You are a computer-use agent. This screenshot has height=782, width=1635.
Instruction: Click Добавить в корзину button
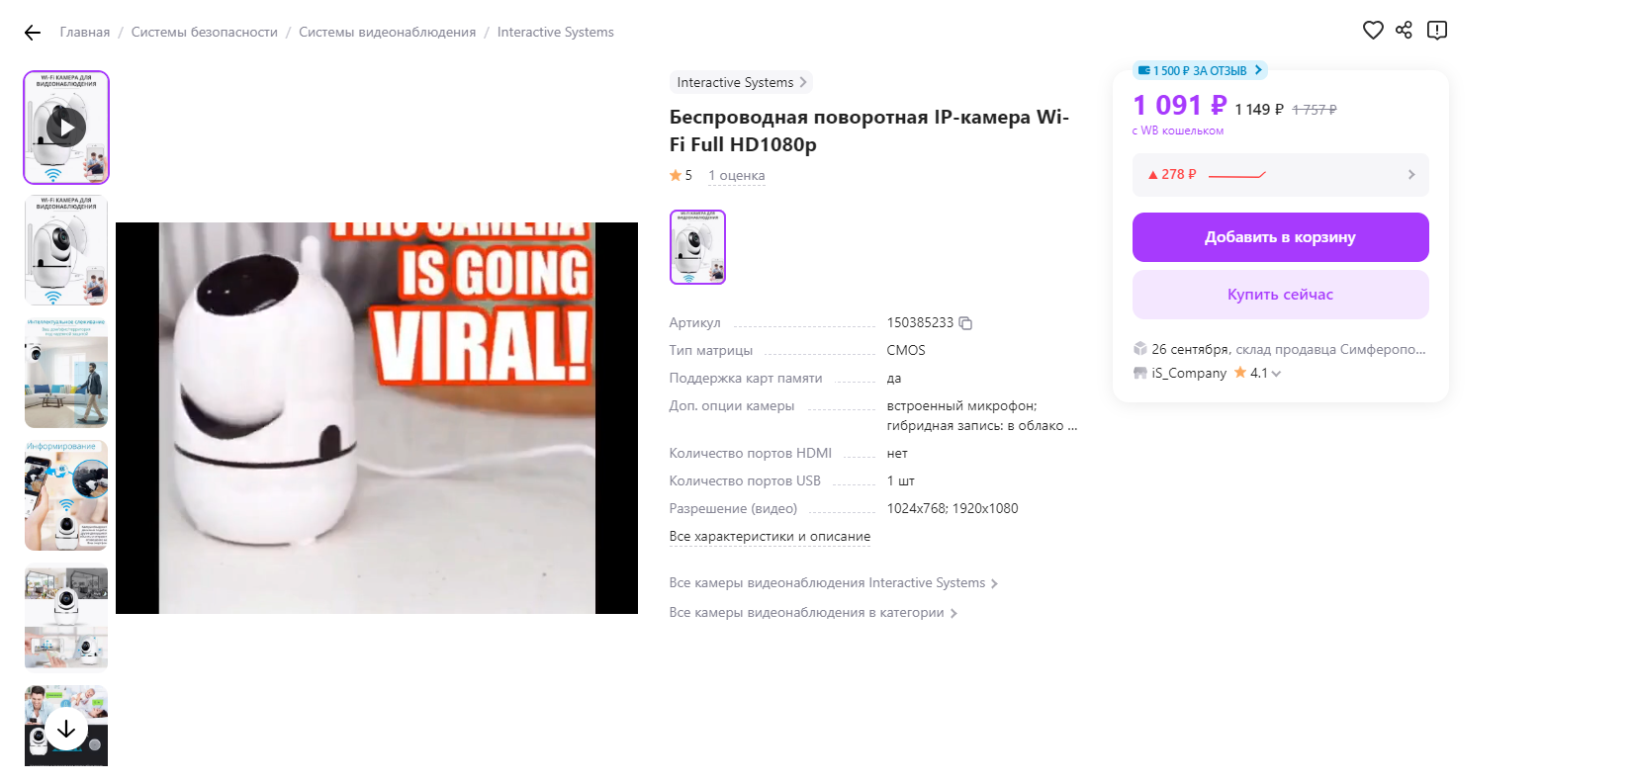tap(1280, 237)
